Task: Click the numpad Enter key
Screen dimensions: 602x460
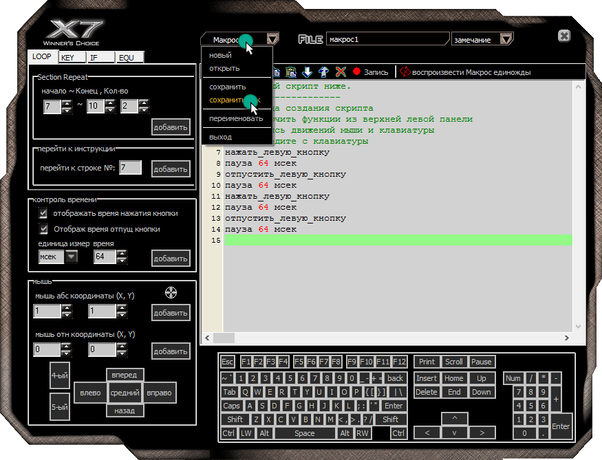Action: click(561, 426)
